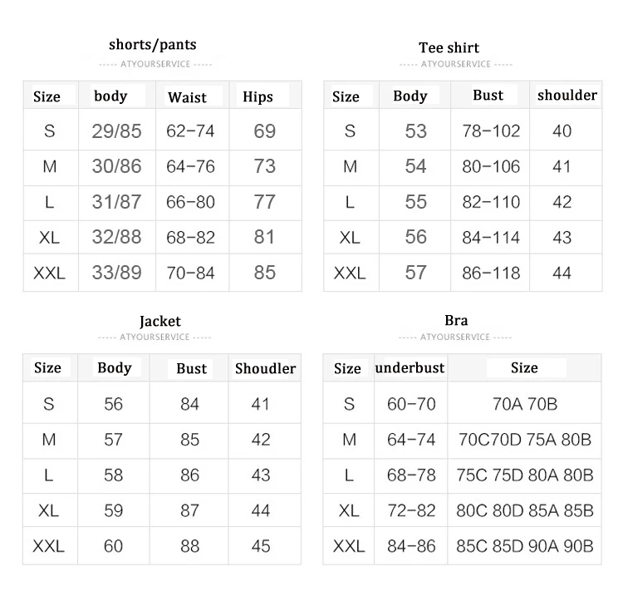Select the Bra table heading
This screenshot has height=601, width=623.
click(x=456, y=320)
